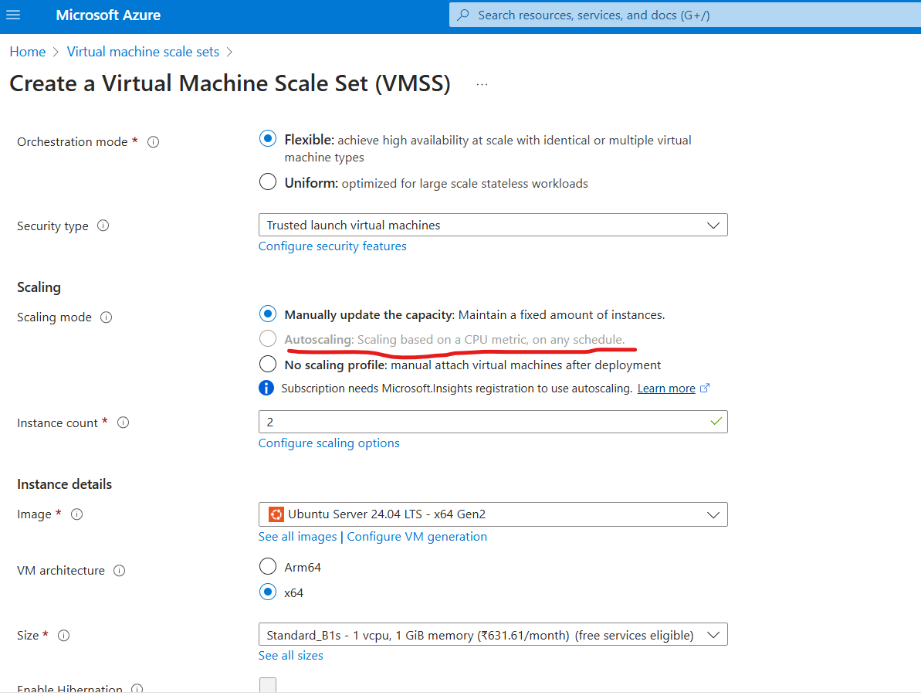Show info tooltip for Orchestration mode
This screenshot has width=921, height=699.
click(x=154, y=141)
